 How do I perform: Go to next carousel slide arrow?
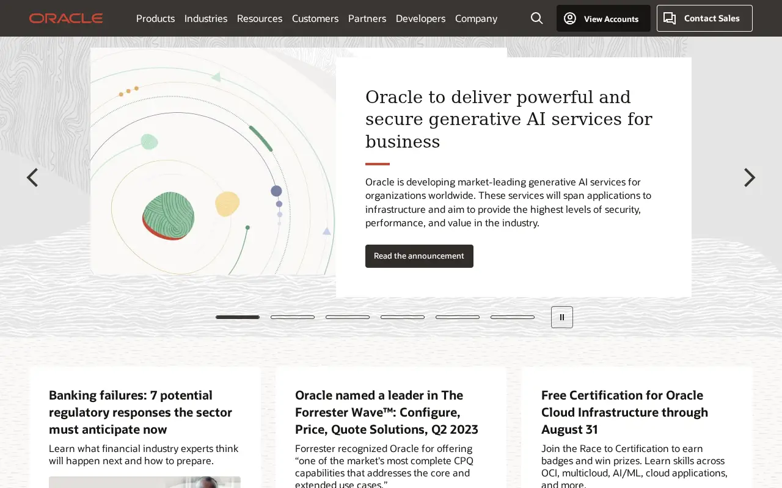coord(750,178)
